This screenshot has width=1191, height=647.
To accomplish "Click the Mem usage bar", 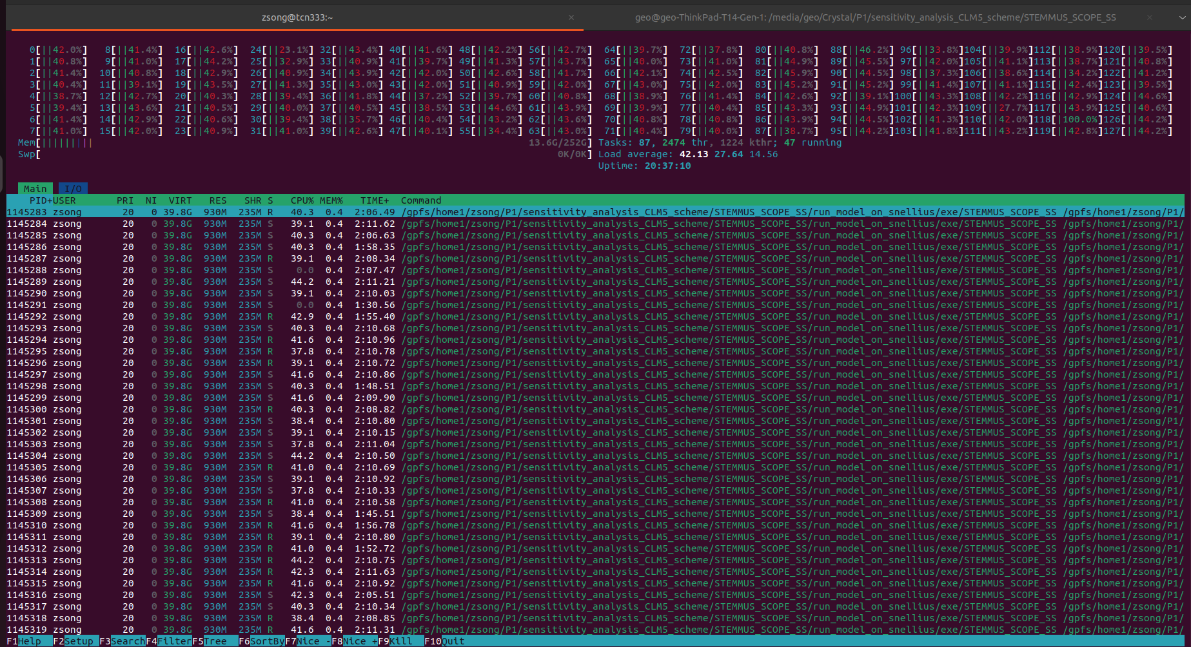I will click(58, 142).
